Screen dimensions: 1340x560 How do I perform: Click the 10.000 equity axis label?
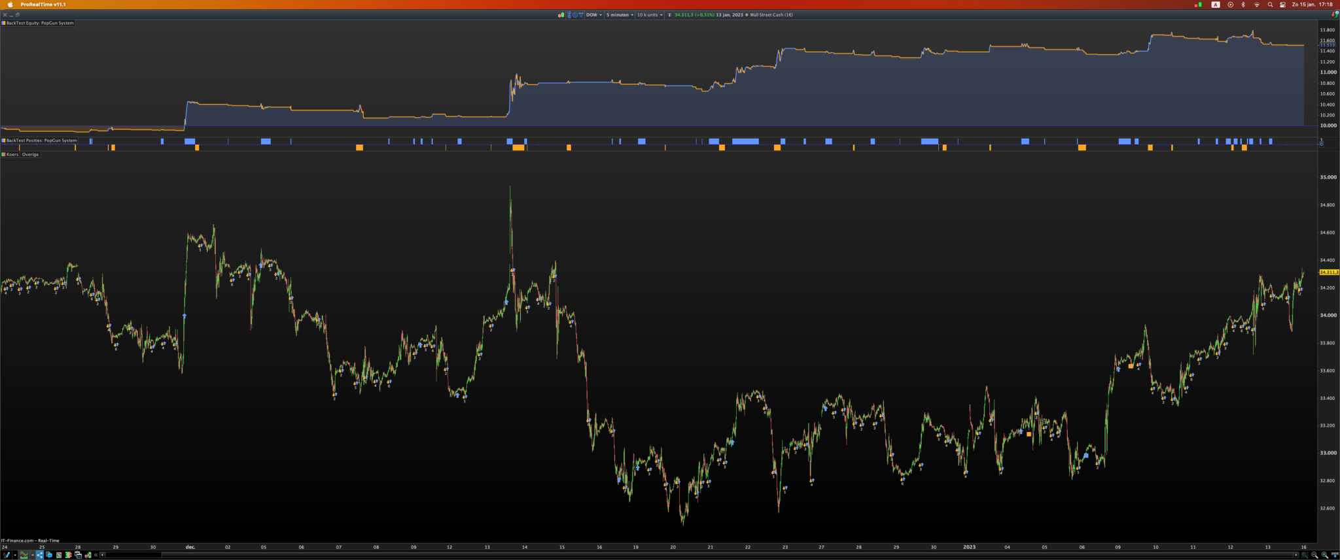[1328, 125]
